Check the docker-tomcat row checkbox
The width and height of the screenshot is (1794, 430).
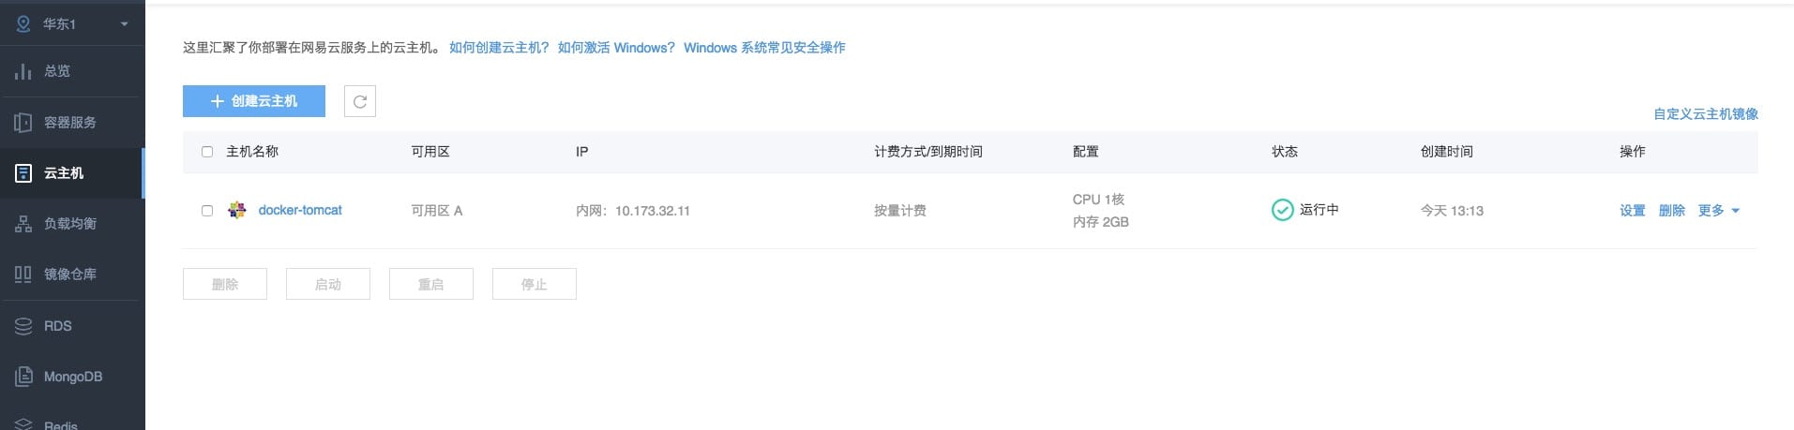(x=207, y=211)
